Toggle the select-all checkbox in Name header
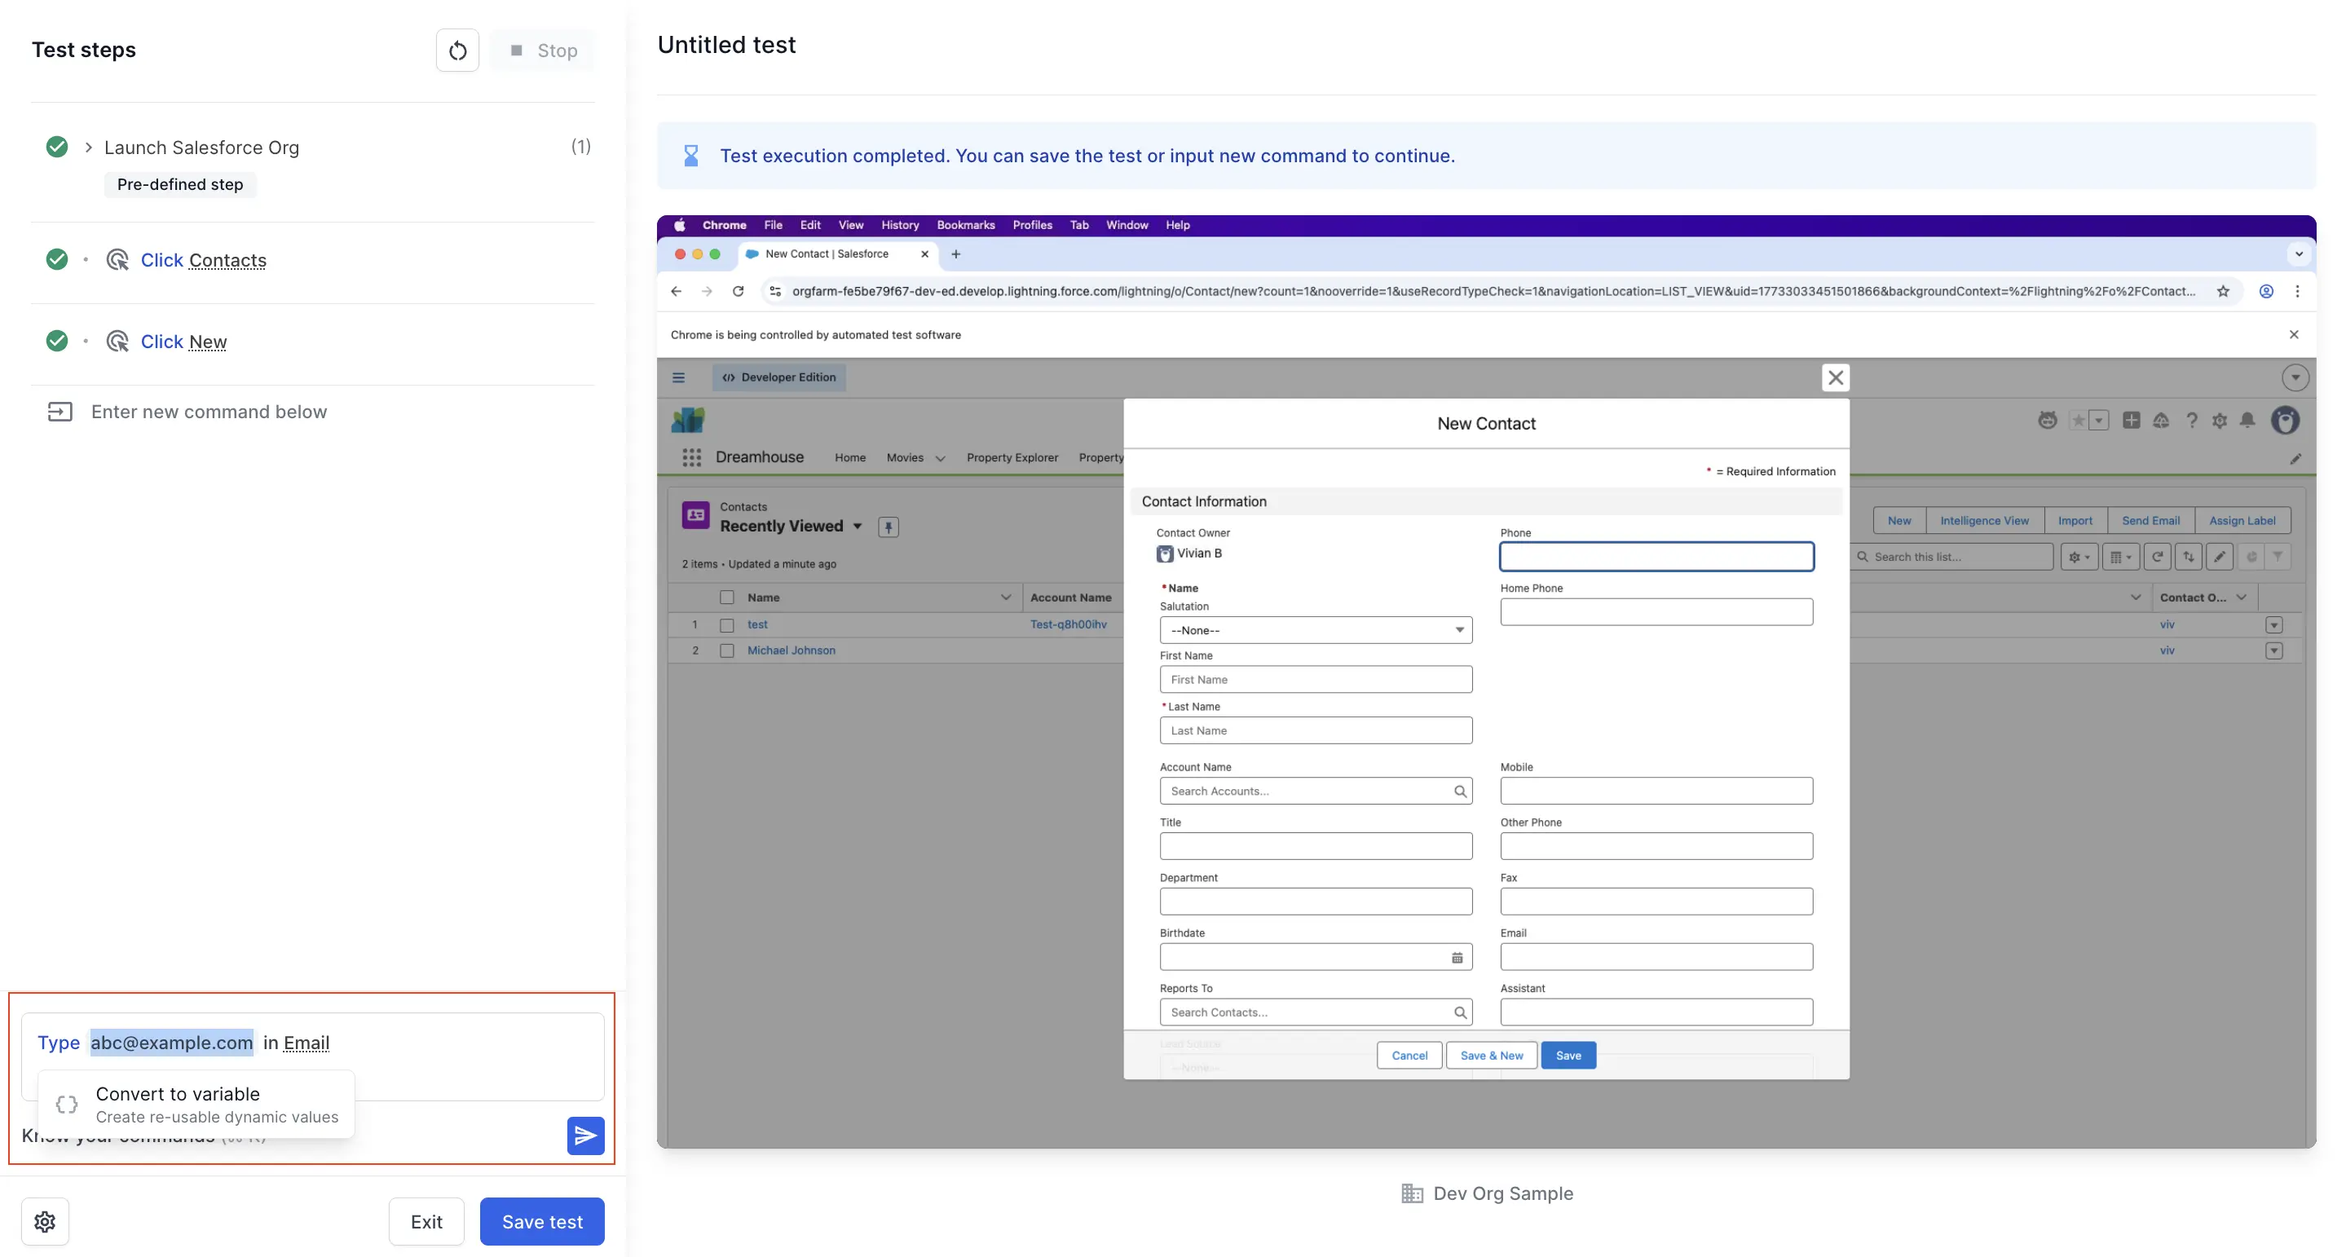The width and height of the screenshot is (2346, 1257). (727, 598)
